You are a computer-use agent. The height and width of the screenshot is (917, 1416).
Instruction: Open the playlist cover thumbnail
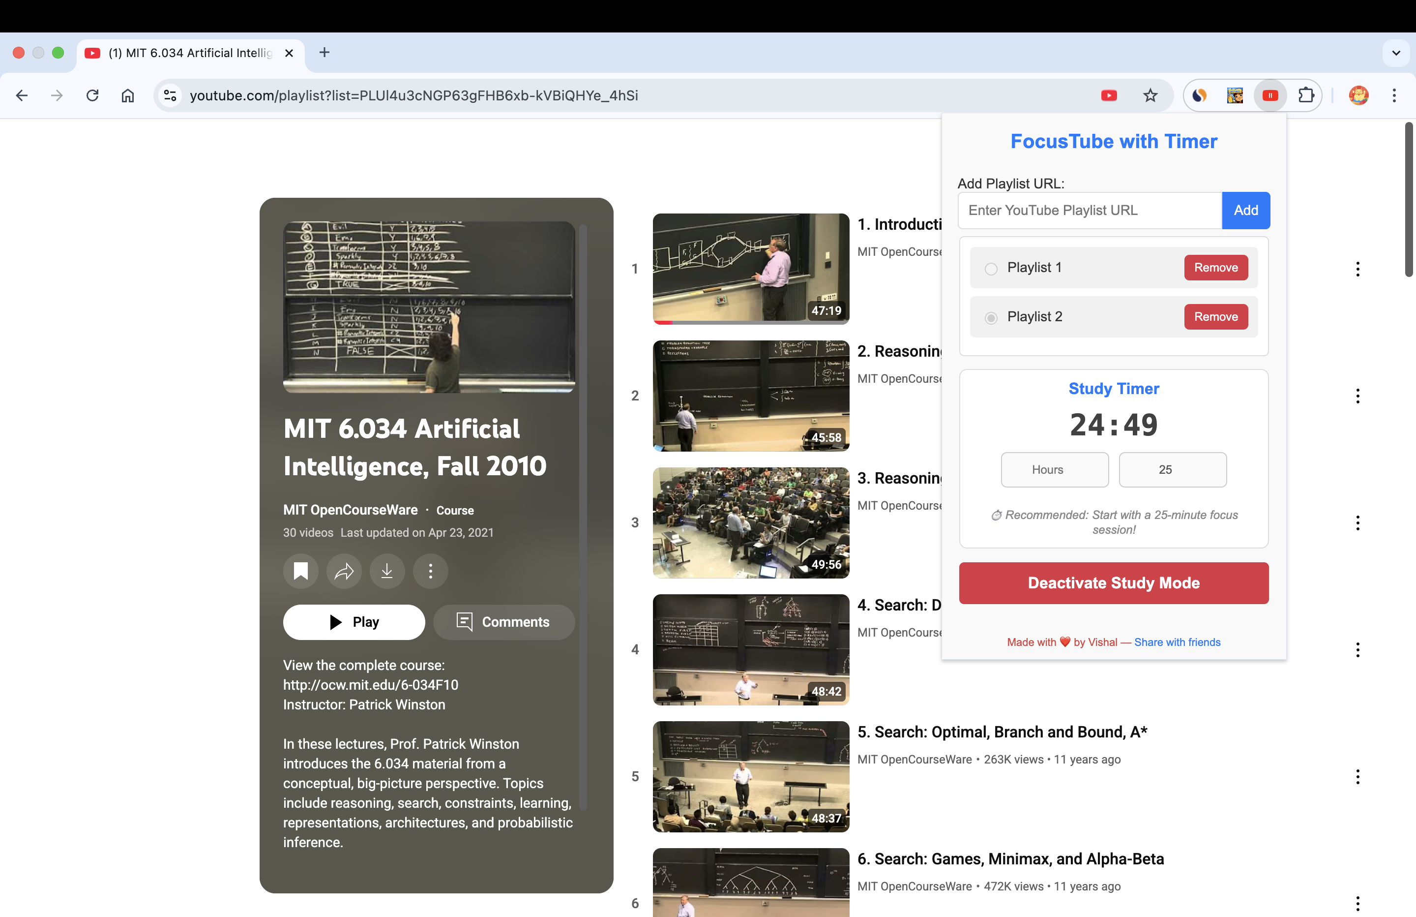click(x=429, y=307)
